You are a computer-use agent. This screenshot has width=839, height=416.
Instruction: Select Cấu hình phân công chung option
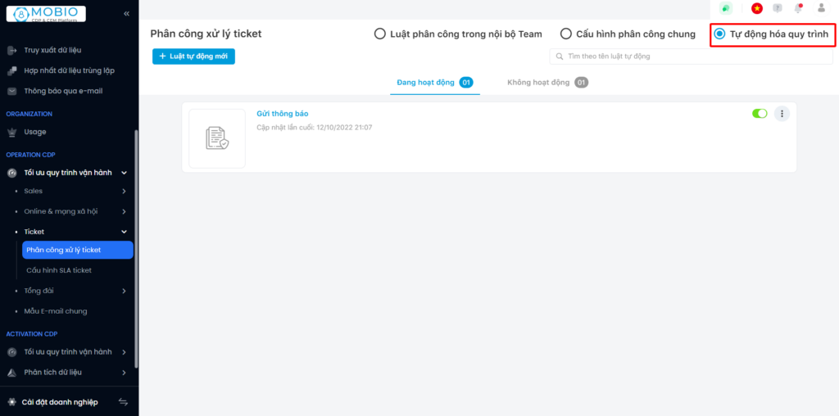point(566,34)
